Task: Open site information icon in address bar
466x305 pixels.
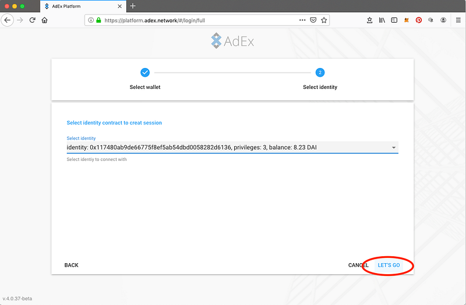Action: 91,20
